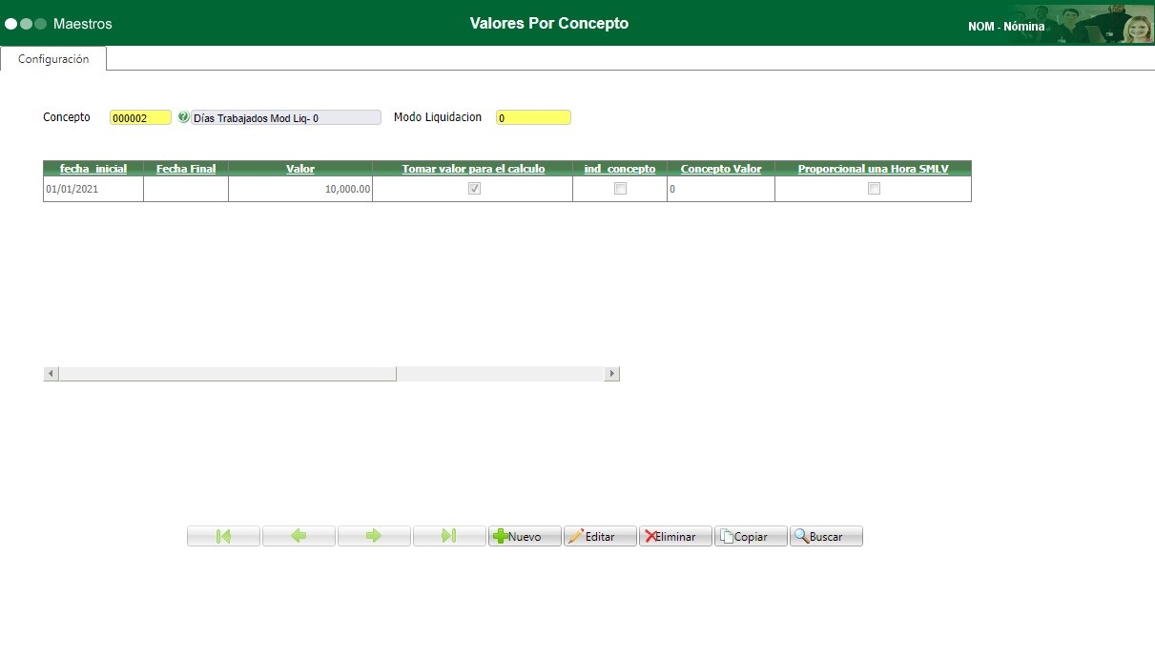Viewport: 1155px width, 659px height.
Task: Sort by Valor column header
Action: tap(300, 169)
